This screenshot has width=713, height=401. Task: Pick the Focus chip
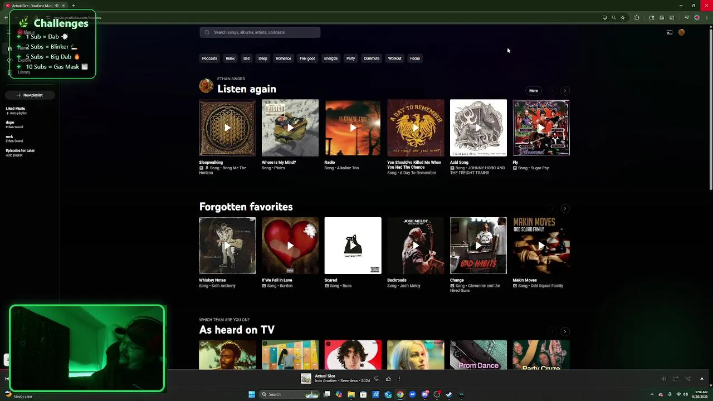(415, 58)
